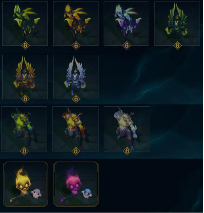Select the green winged demon chroma thumbnail
This screenshot has height=213, width=204.
[x=177, y=23]
